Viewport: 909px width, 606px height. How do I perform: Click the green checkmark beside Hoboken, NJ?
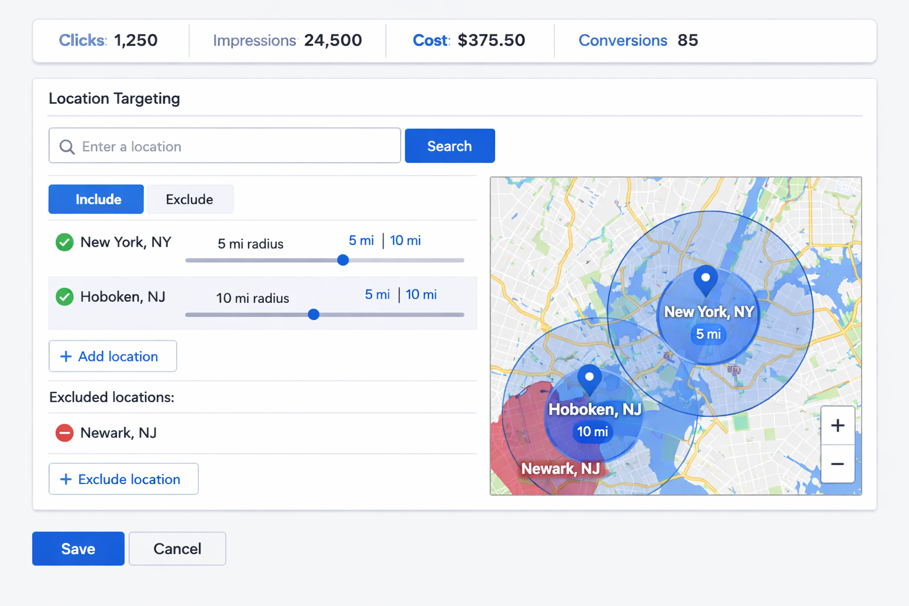(64, 296)
